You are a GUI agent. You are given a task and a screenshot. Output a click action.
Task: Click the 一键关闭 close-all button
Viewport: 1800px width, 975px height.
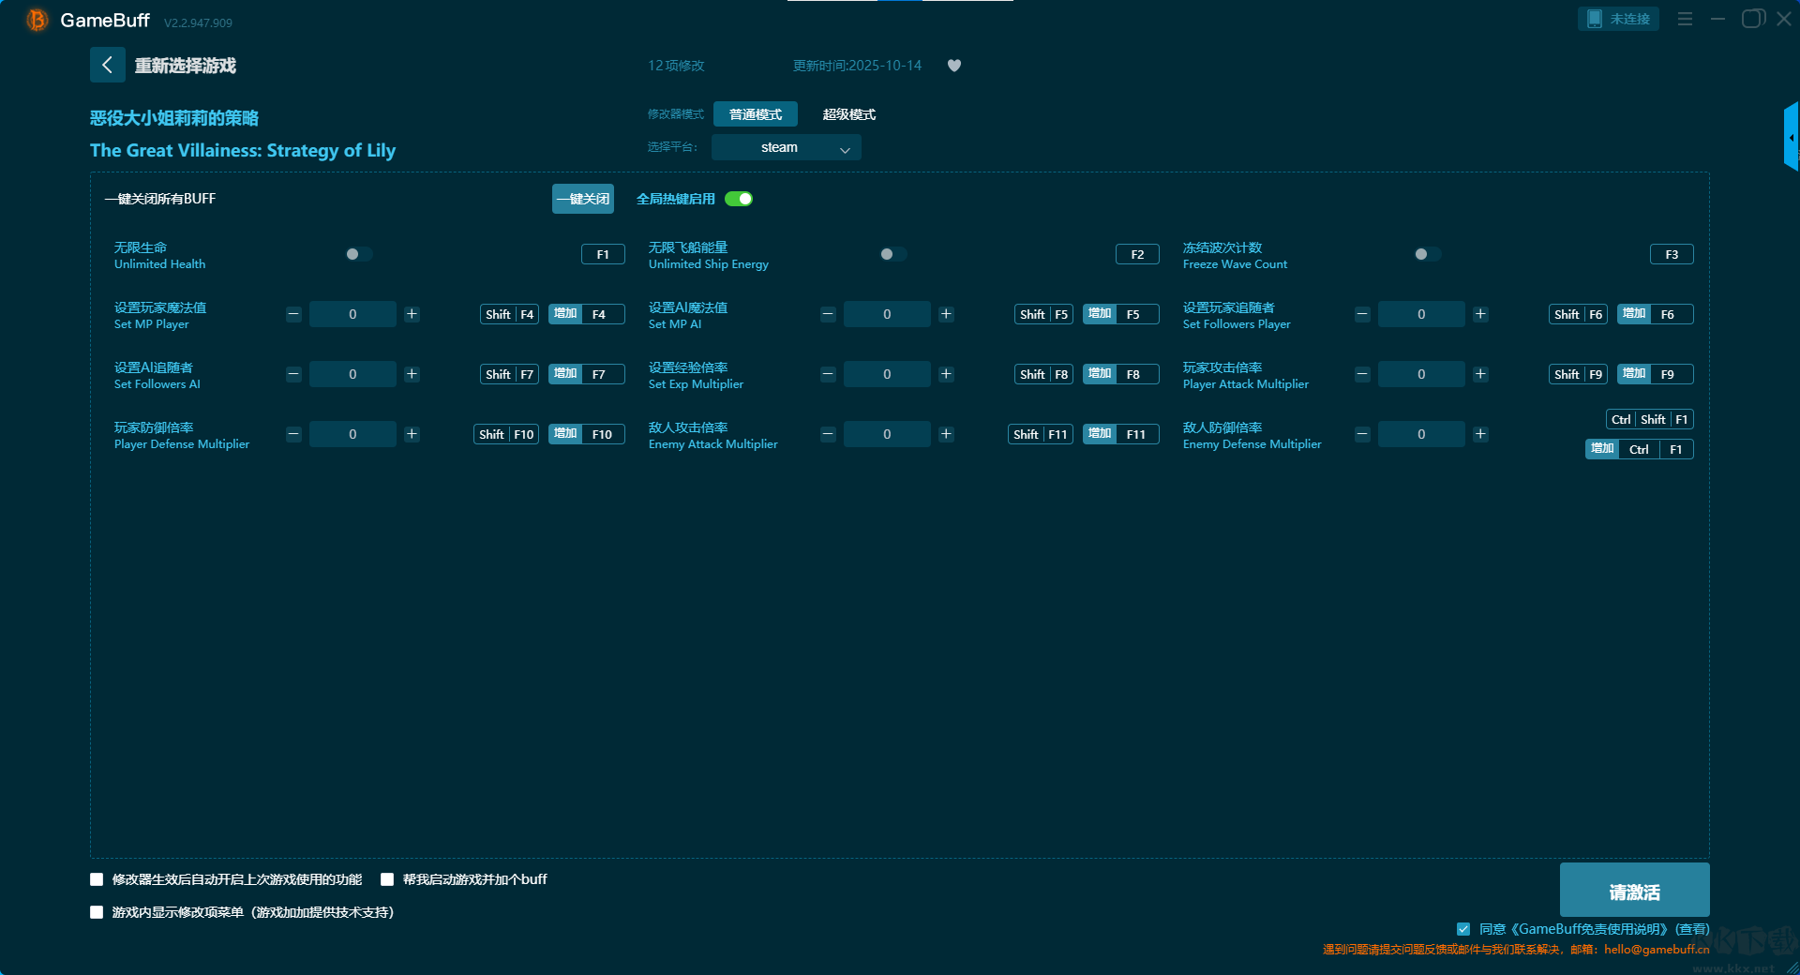click(x=582, y=199)
